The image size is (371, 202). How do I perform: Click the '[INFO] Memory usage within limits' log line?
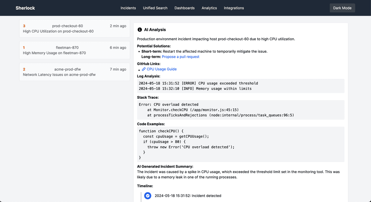pyautogui.click(x=195, y=89)
